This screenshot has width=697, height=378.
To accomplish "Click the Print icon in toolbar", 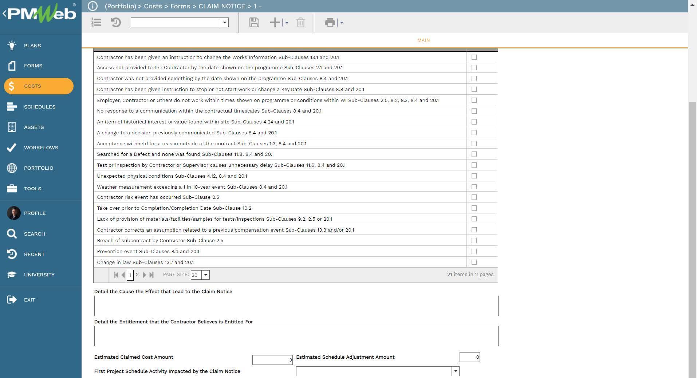I will click(330, 23).
